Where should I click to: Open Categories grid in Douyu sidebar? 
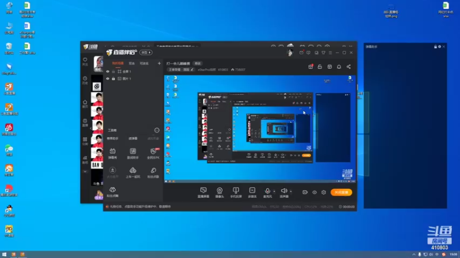85,141
